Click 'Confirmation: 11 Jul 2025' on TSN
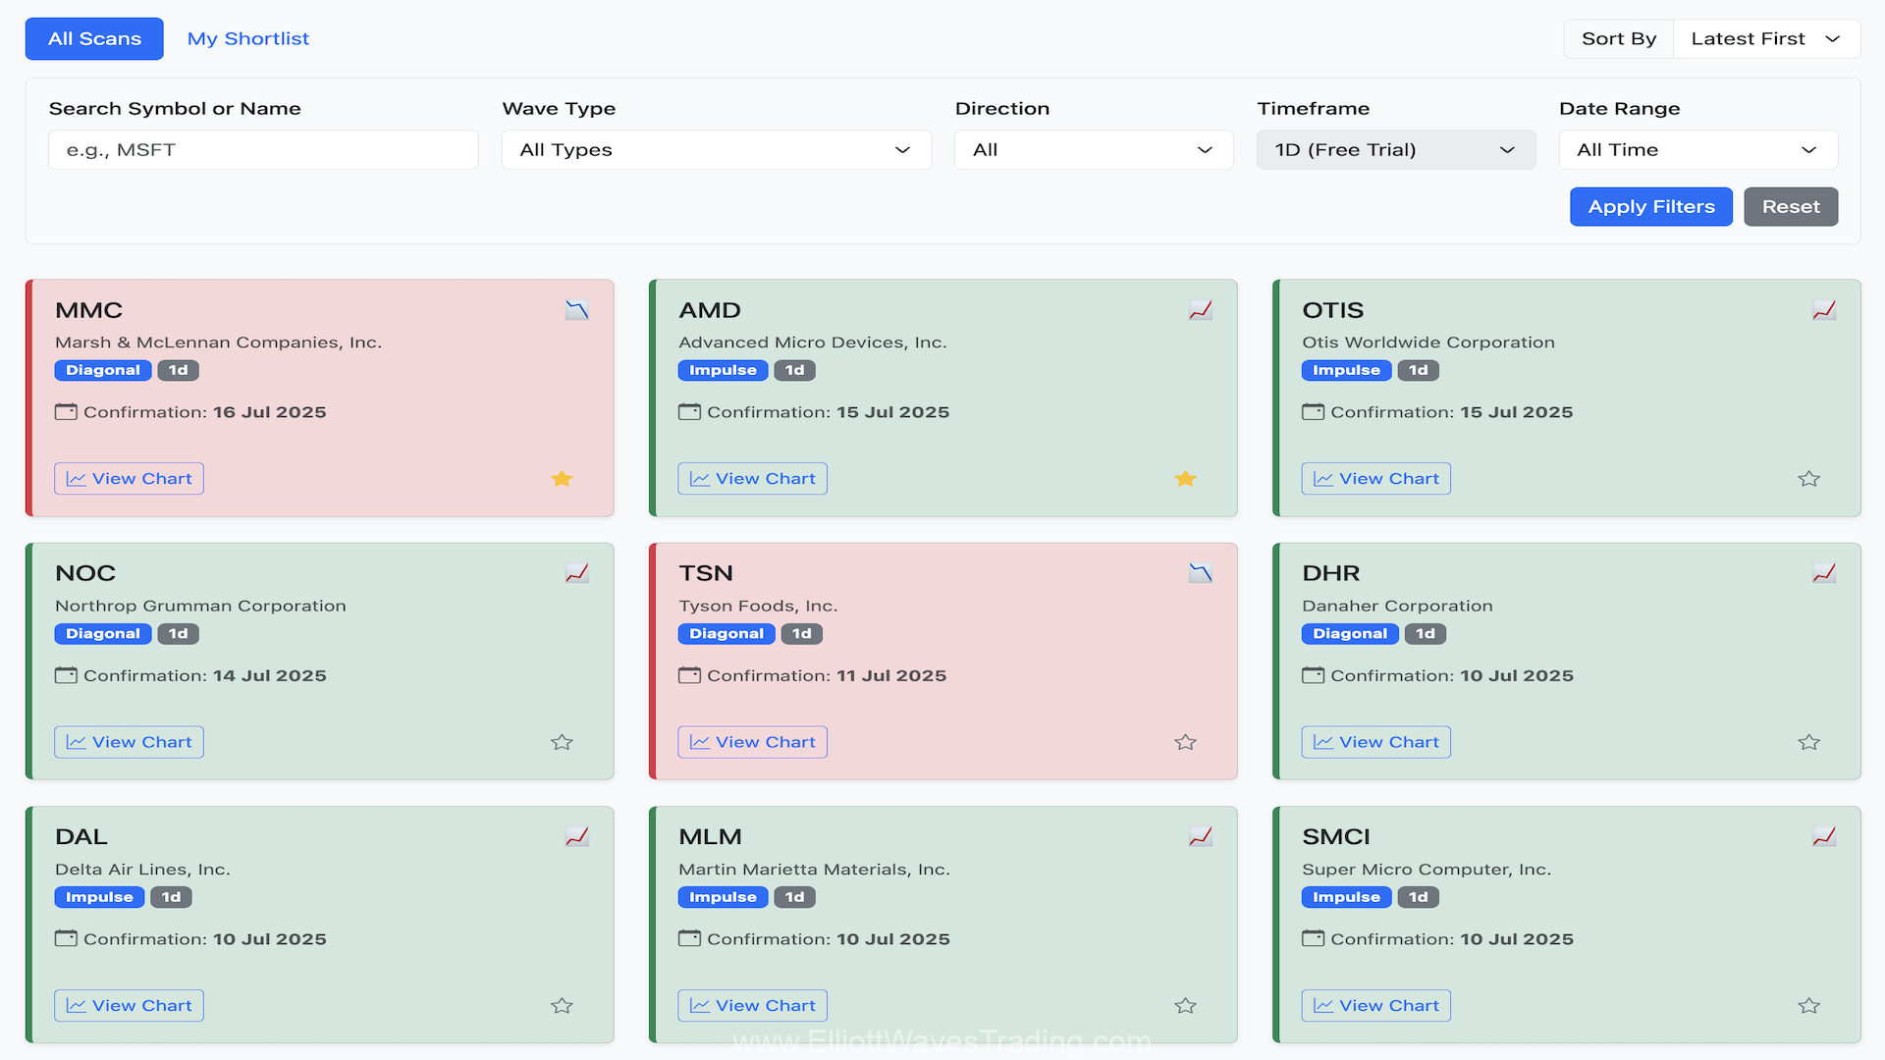Screen dimensions: 1885x1060 point(827,675)
